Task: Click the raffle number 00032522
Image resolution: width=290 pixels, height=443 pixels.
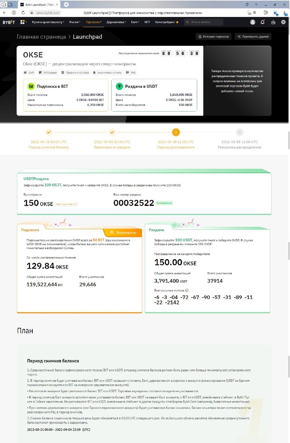Action: [134, 203]
